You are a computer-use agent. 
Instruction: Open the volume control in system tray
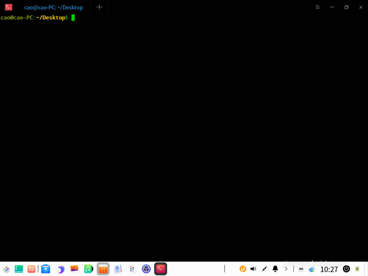tap(253, 269)
